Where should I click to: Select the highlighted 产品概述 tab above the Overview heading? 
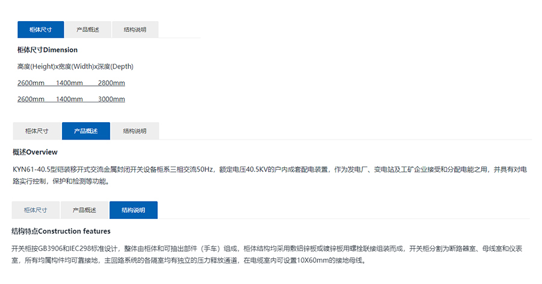[86, 131]
